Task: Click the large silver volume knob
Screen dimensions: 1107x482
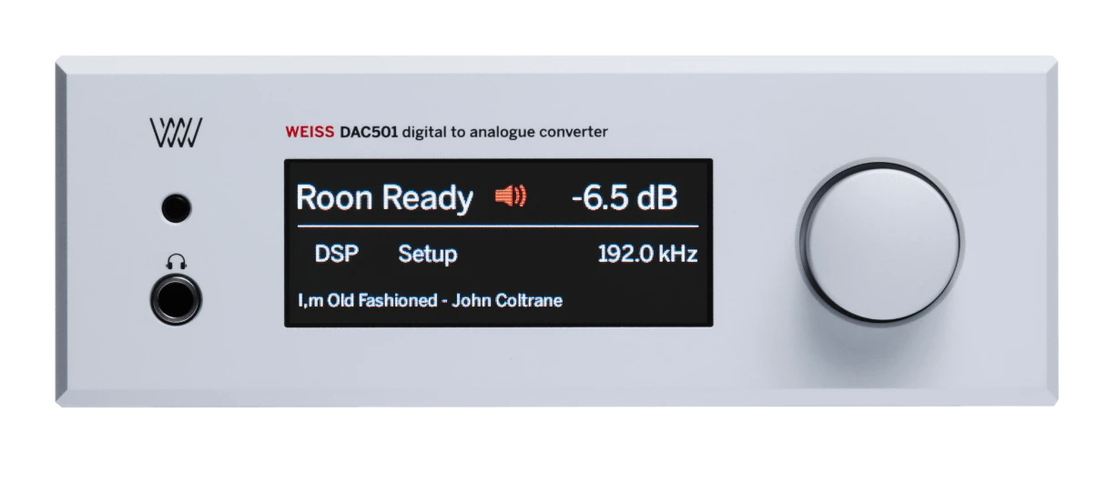Action: click(880, 240)
